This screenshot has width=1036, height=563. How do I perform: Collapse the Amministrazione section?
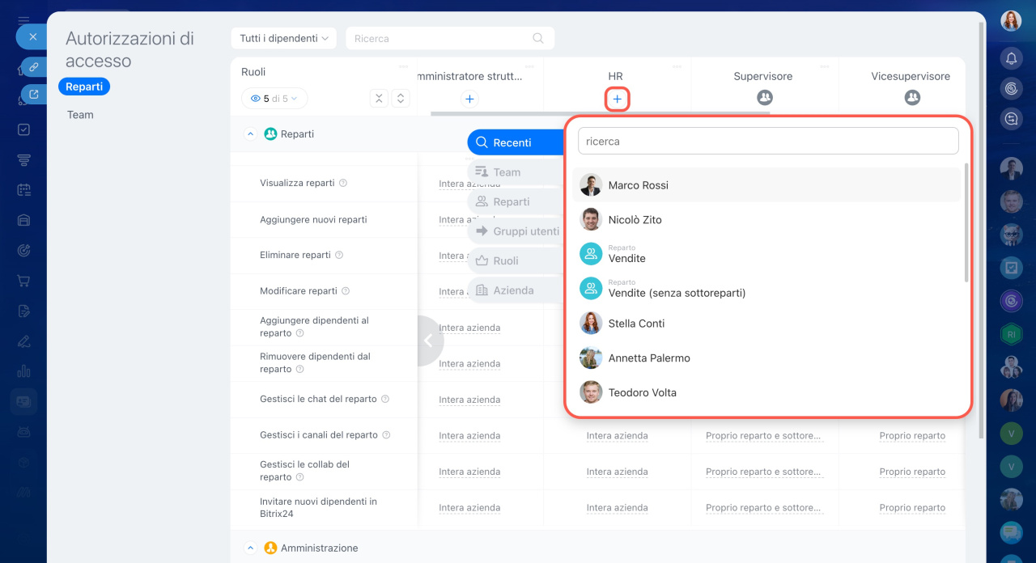click(x=250, y=548)
